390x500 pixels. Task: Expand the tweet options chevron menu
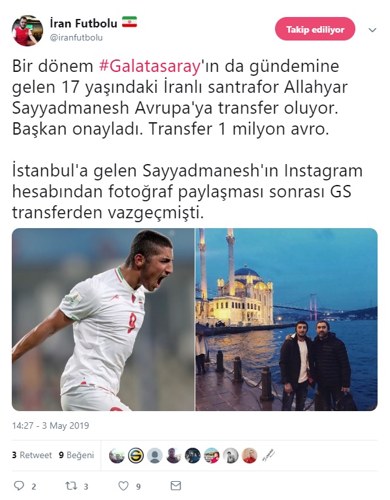pyautogui.click(x=372, y=30)
